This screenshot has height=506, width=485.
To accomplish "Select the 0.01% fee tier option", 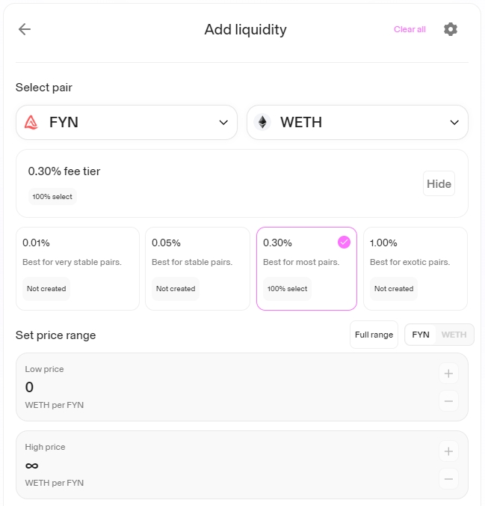I will pos(78,268).
